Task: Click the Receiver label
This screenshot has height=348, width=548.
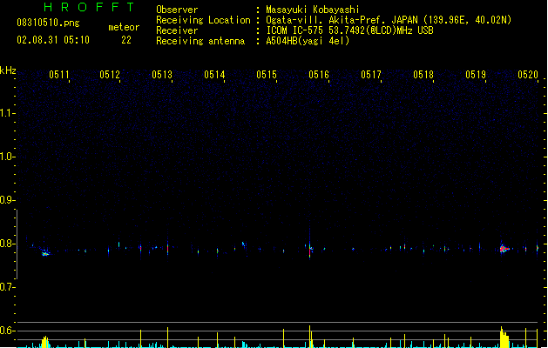Action: [x=177, y=30]
